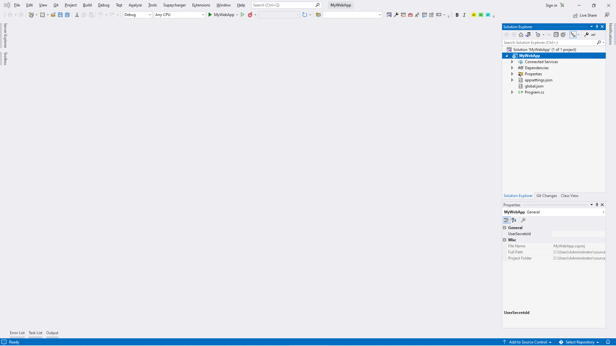616x346 pixels.
Task: Open the Solution Explorer wrench Properties icon
Action: pyautogui.click(x=586, y=35)
